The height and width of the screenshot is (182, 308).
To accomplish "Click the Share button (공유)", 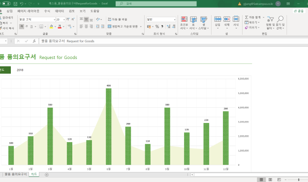I will point(299,11).
